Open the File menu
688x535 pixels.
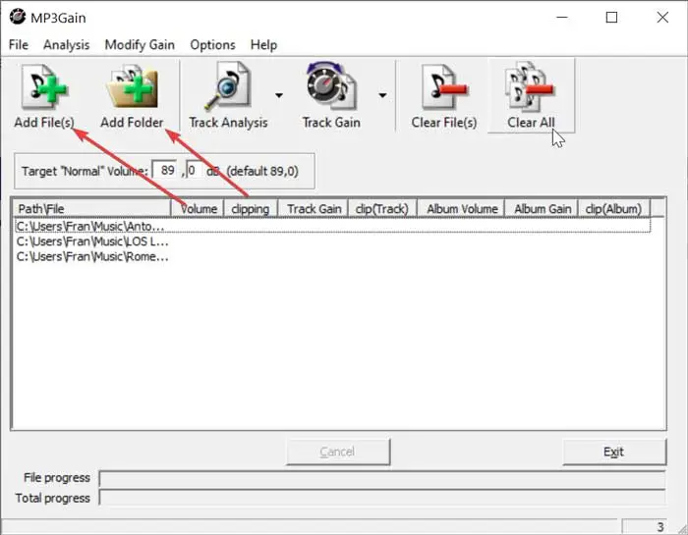19,45
